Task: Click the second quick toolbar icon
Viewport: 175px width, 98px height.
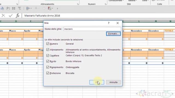Action: 8,8
